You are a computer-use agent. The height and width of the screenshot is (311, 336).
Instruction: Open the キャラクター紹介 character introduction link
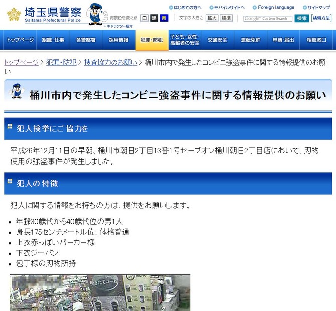pos(120,25)
